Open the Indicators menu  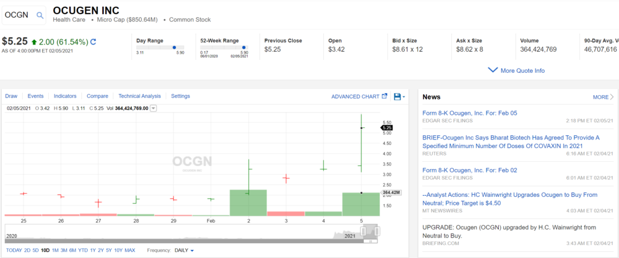click(x=65, y=96)
